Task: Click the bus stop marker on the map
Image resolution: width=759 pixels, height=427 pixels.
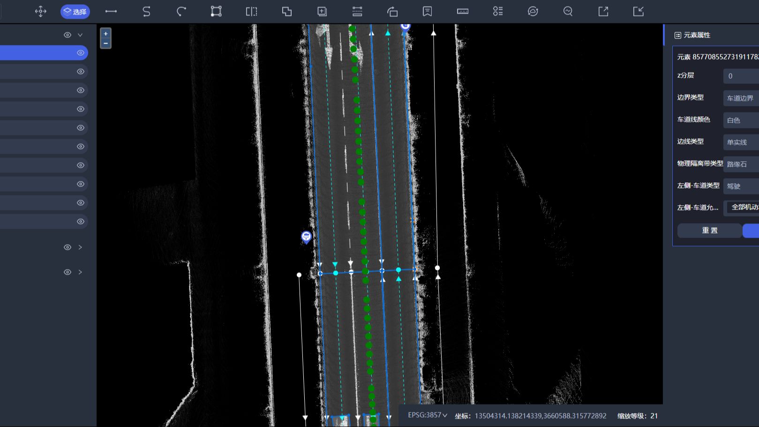Action: click(x=306, y=237)
